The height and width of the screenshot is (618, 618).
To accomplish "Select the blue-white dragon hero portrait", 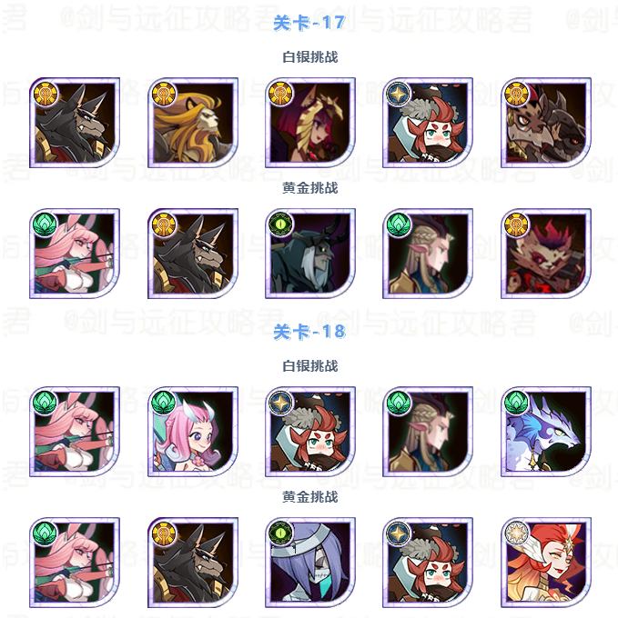I will 546,432.
